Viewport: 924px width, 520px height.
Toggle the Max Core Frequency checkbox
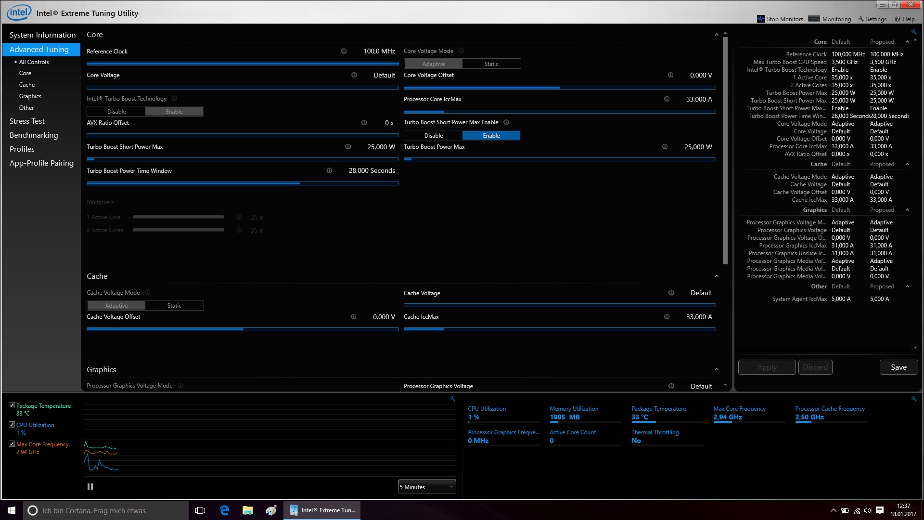point(12,444)
